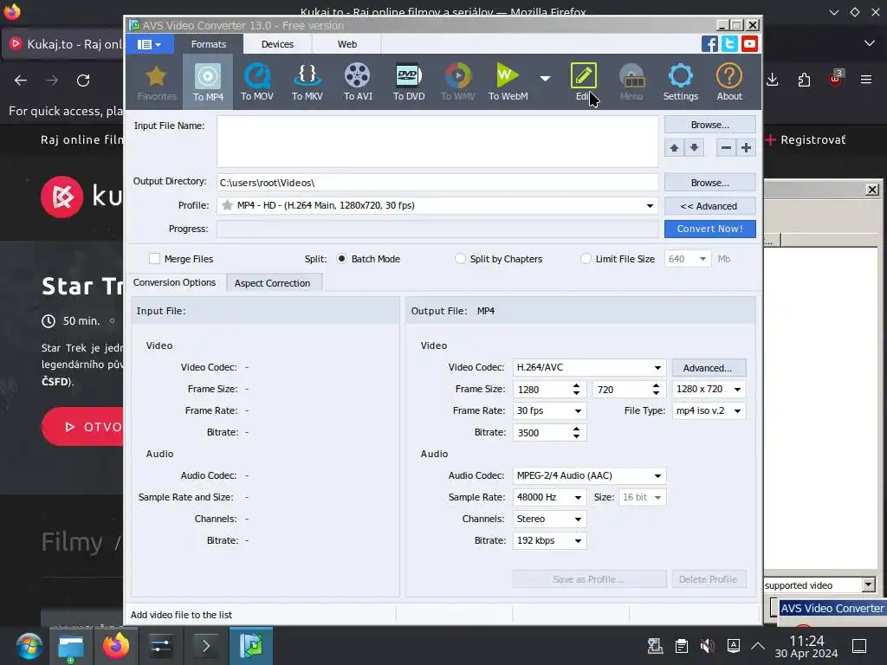This screenshot has height=665, width=887.
Task: Select the To MOV format
Action: click(x=256, y=82)
